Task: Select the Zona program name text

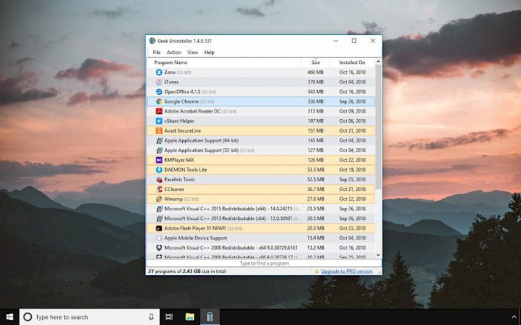Action: (x=170, y=72)
